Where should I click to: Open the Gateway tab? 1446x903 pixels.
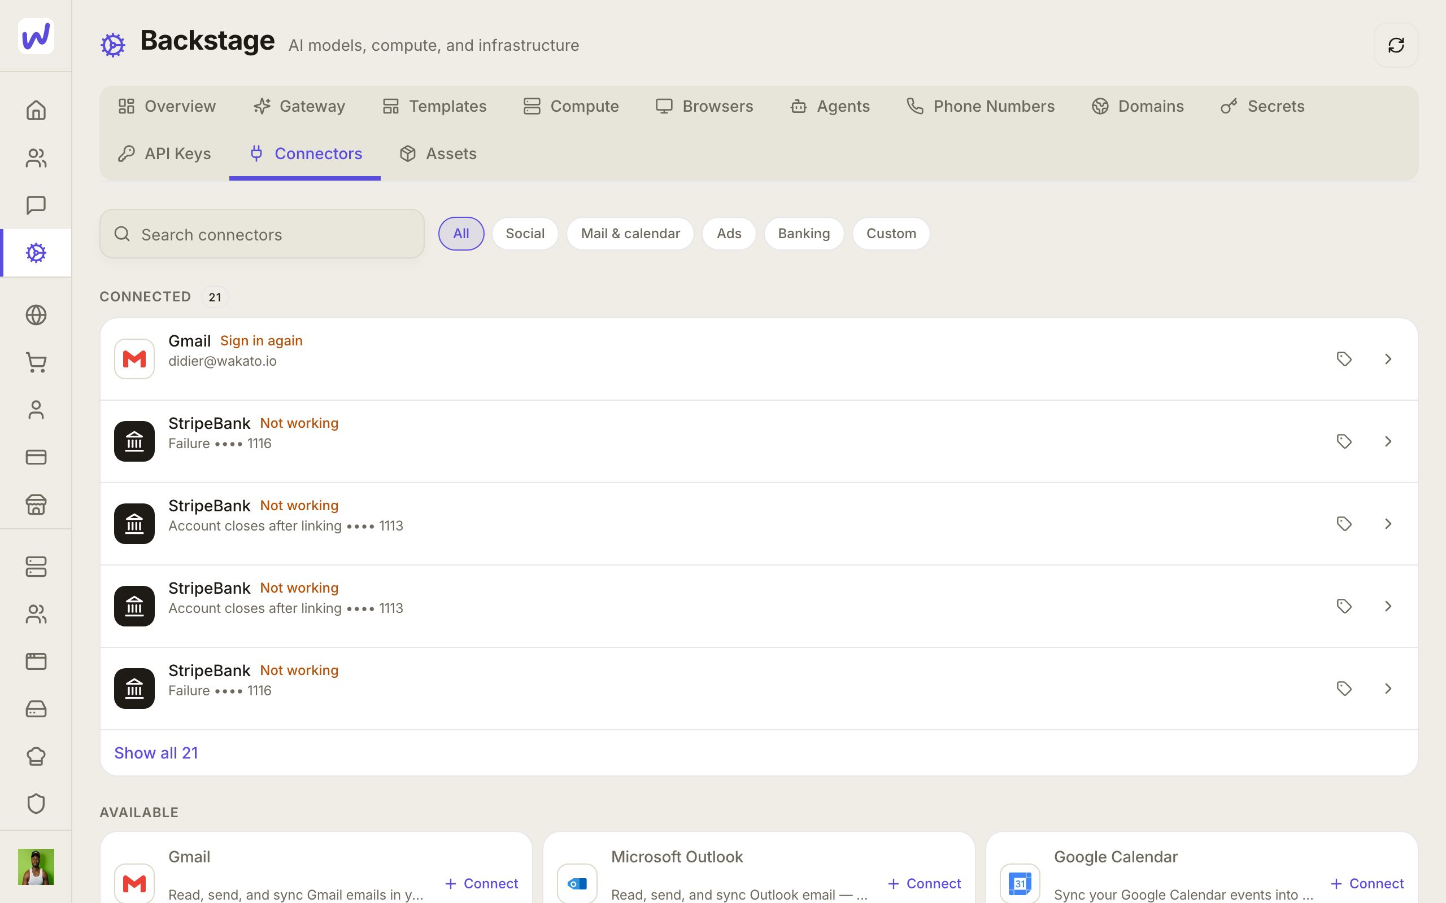point(299,106)
